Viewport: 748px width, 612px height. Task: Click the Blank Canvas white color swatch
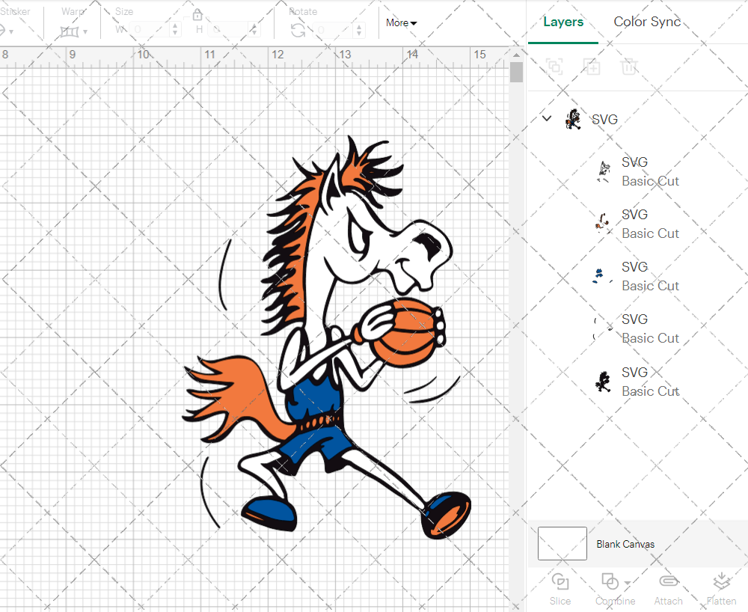pyautogui.click(x=562, y=544)
